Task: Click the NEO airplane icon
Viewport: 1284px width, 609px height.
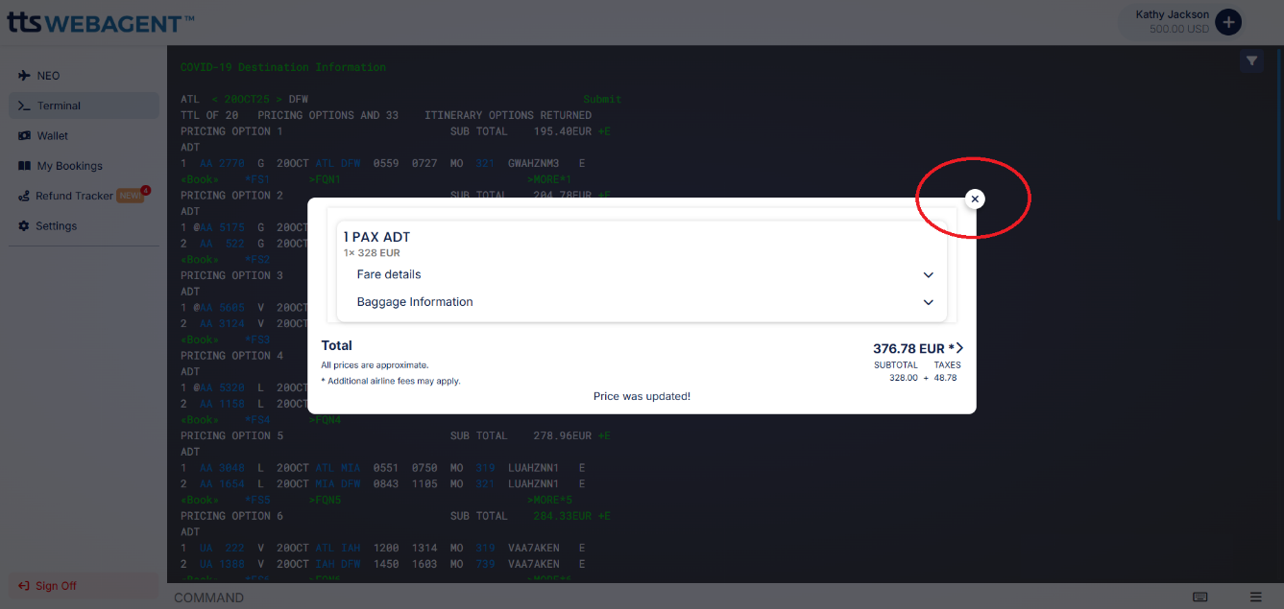Action: click(24, 76)
